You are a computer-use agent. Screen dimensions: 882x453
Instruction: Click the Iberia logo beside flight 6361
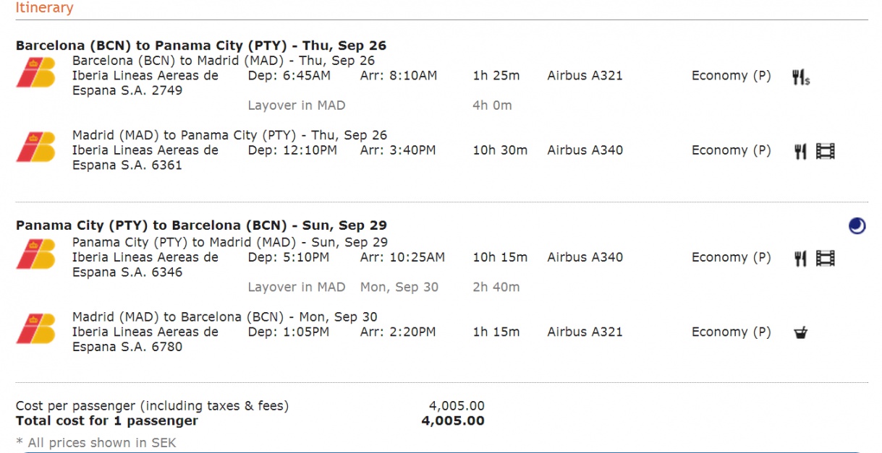click(x=35, y=147)
